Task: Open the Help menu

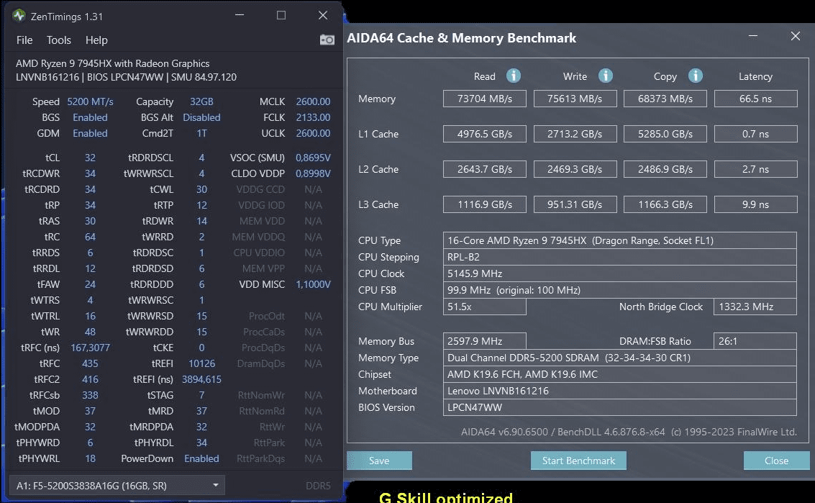Action: [96, 40]
